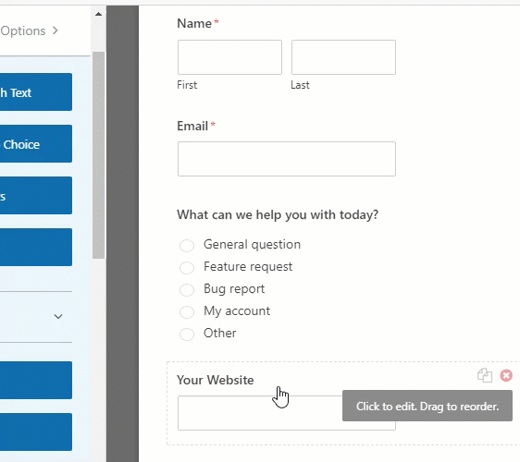Duplicate the Your Website field
This screenshot has height=462, width=520.
click(485, 375)
